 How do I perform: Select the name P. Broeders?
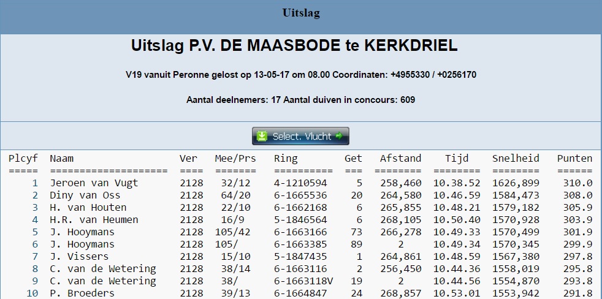pos(82,293)
